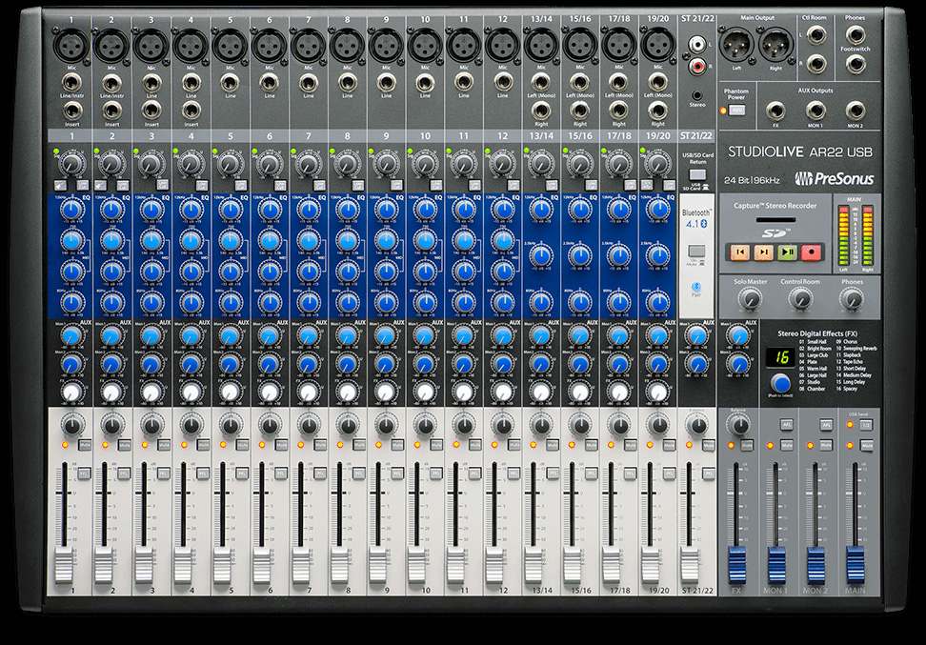Mute channel 1
926x645 pixels.
pyautogui.click(x=85, y=445)
